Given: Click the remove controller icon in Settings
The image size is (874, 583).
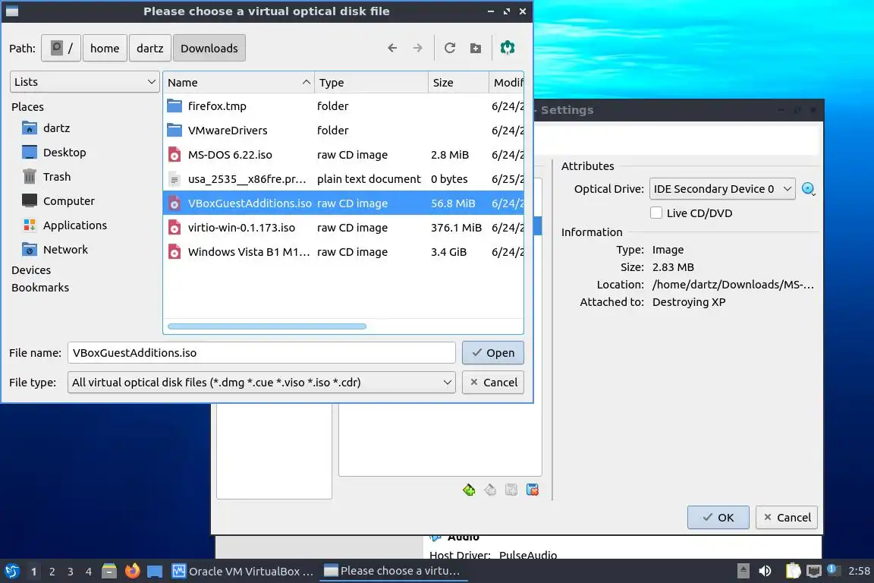Looking at the screenshot, I should (490, 490).
